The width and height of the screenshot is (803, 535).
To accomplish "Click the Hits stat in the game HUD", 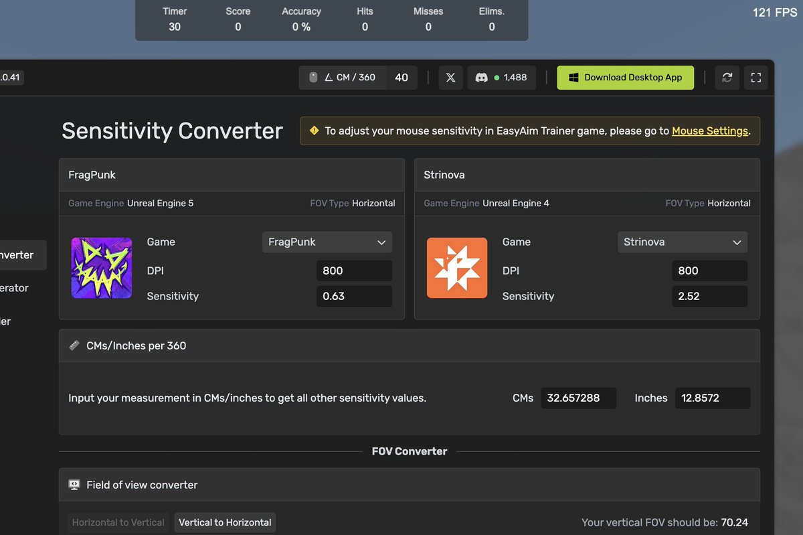I will [x=365, y=19].
